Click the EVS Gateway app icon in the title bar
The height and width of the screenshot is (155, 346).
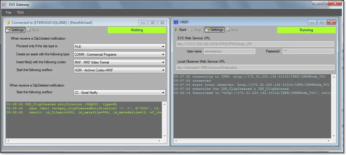coord(4,4)
